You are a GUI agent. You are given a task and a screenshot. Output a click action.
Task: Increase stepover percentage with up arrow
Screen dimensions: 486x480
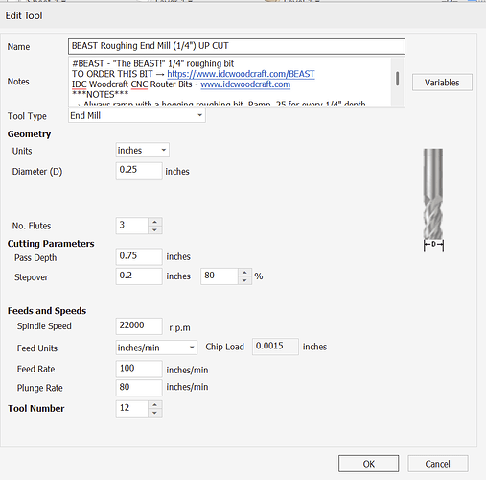pyautogui.click(x=244, y=273)
